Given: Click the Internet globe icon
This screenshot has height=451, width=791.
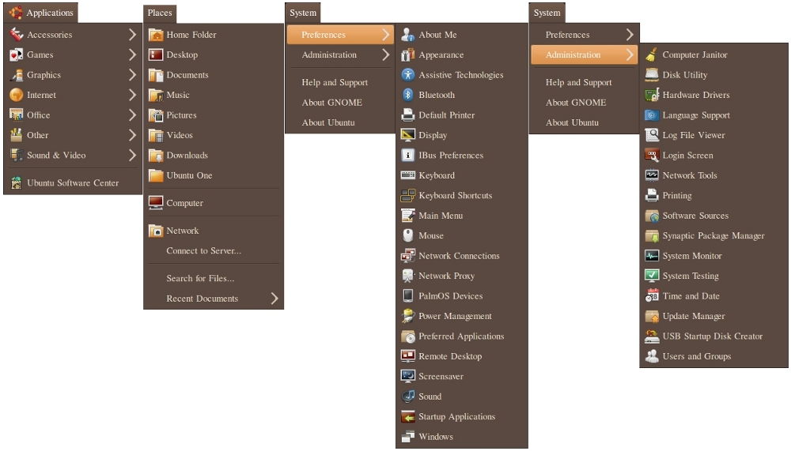Looking at the screenshot, I should coord(16,95).
